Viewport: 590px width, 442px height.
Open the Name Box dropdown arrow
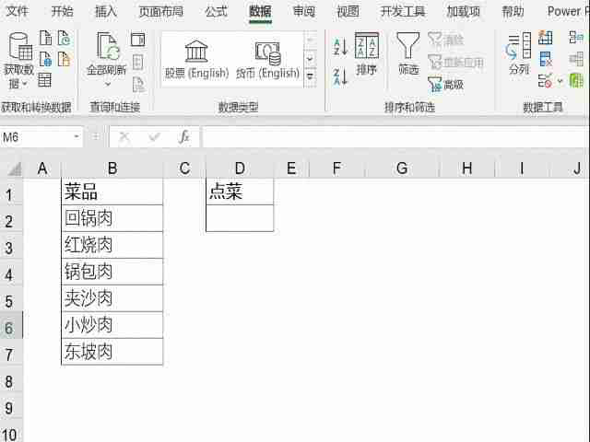[77, 136]
